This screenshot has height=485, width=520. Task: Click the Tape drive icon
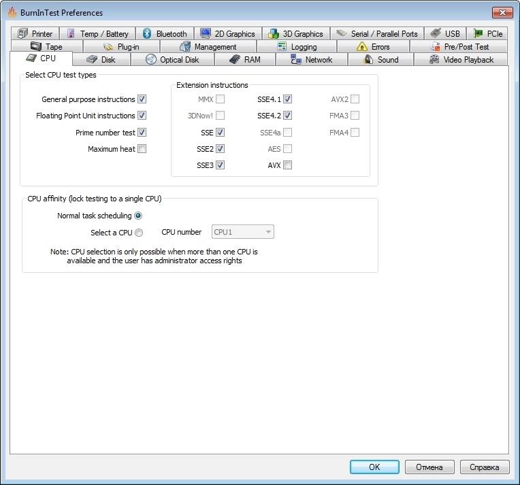[36, 46]
